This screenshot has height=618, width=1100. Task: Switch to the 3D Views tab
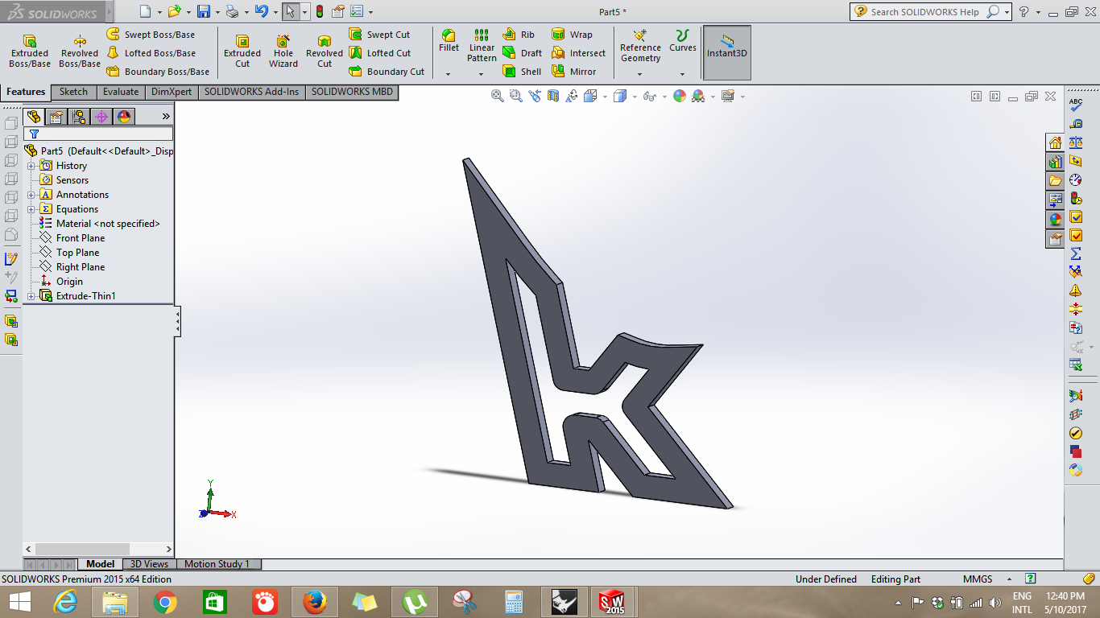tap(149, 564)
